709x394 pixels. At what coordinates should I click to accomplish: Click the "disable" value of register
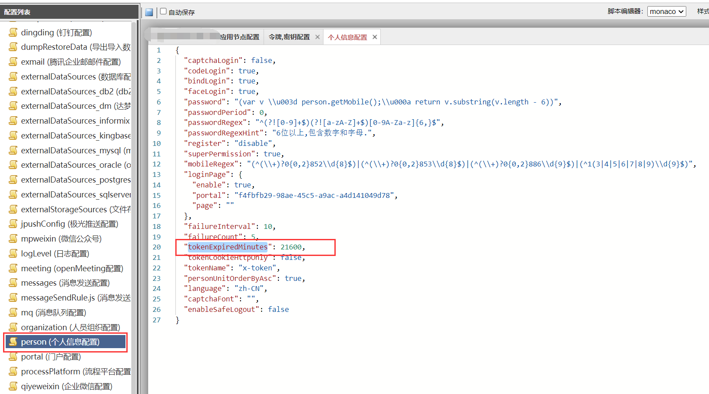tap(253, 143)
